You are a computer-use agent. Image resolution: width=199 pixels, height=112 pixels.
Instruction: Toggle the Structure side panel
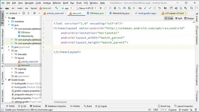click(2, 60)
